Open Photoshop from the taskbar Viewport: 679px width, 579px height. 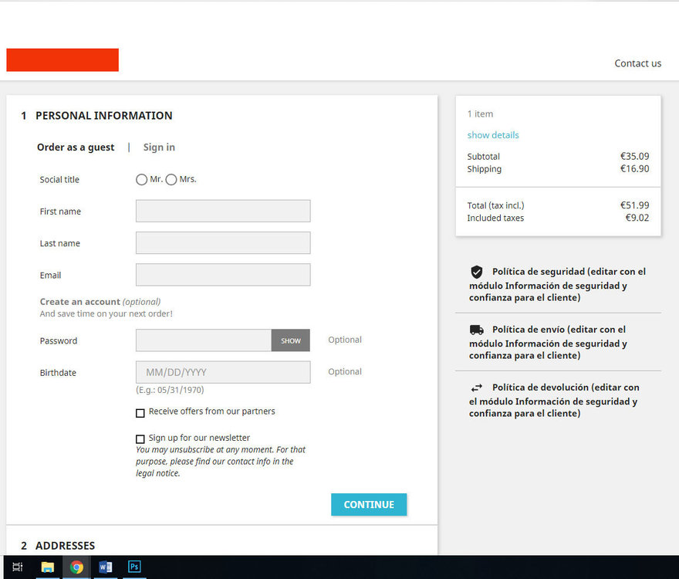tap(134, 567)
